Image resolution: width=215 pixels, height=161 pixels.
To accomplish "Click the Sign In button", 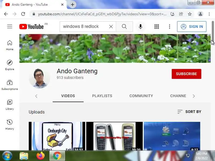I will (x=192, y=27).
